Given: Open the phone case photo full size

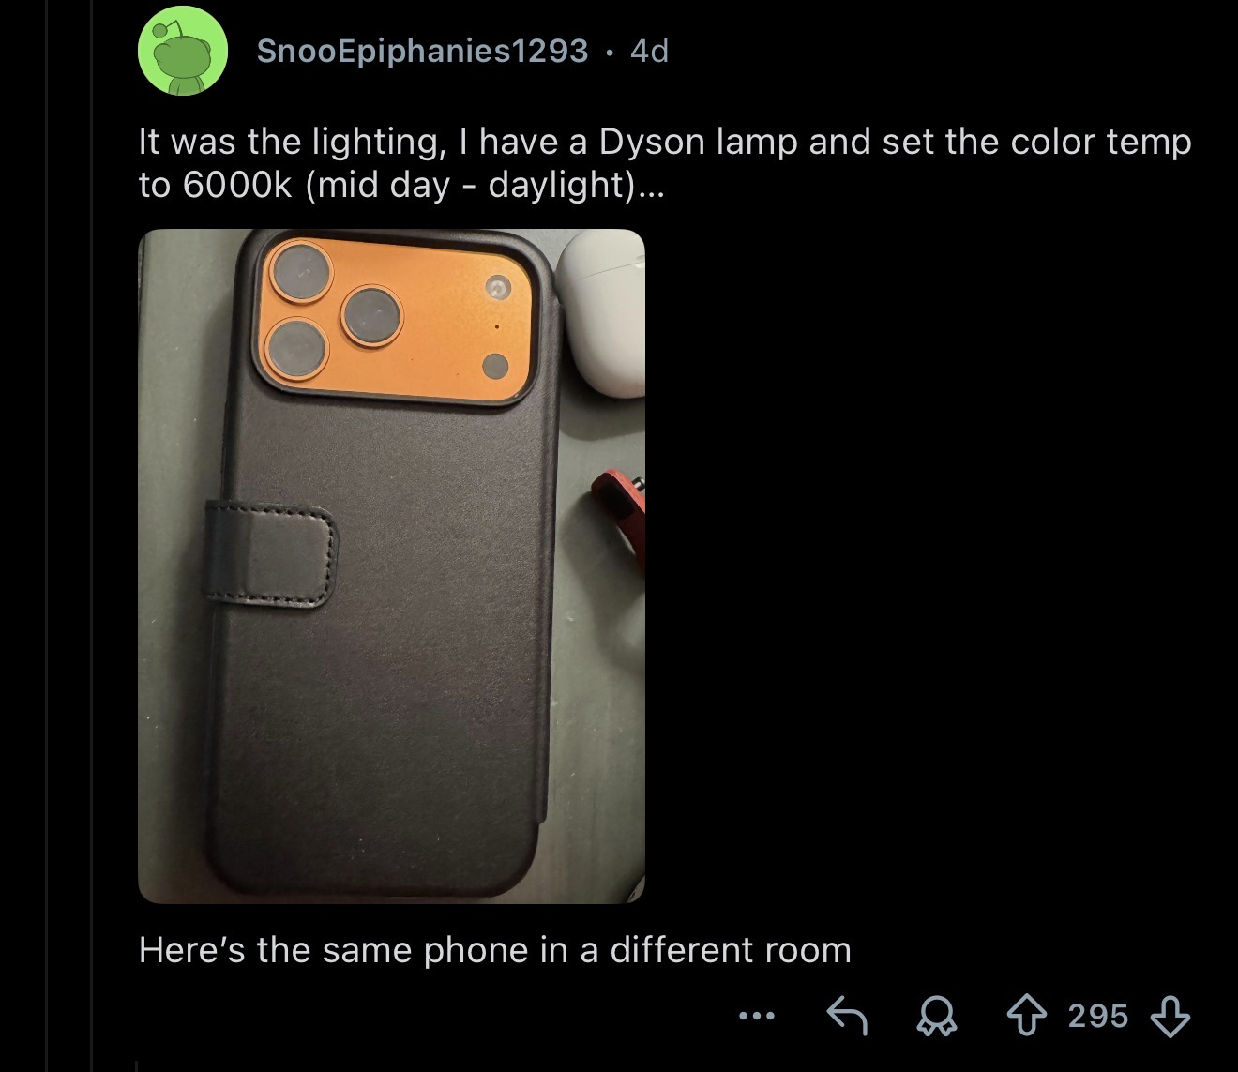Looking at the screenshot, I should [x=391, y=566].
